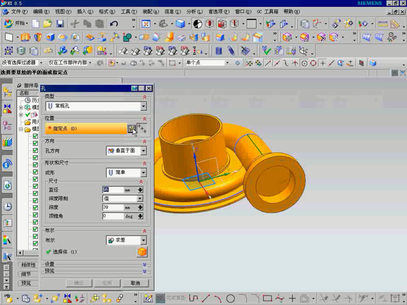Click the point dialog icon in 位置 section

142,129
